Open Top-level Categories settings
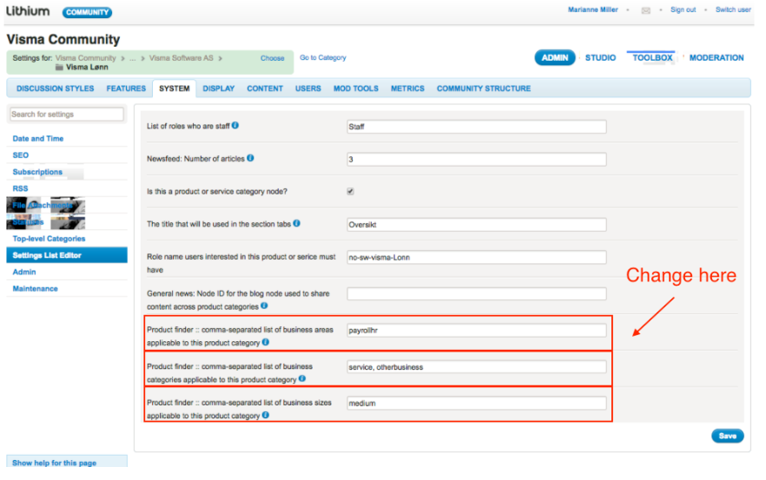766x480 pixels. click(x=49, y=239)
